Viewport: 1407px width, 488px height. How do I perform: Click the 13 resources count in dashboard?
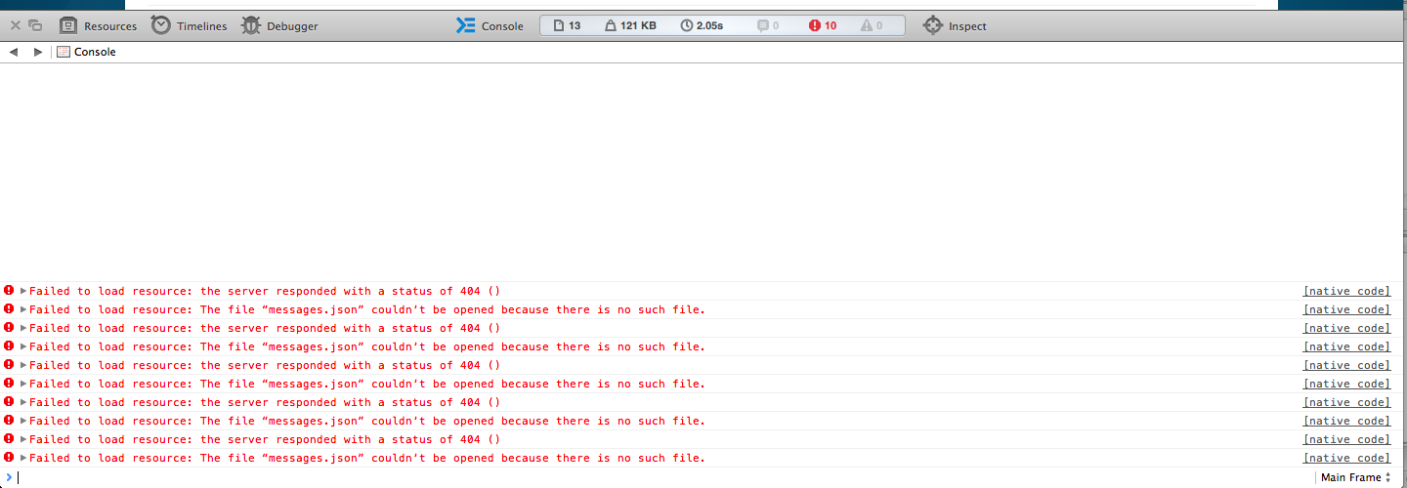point(567,26)
